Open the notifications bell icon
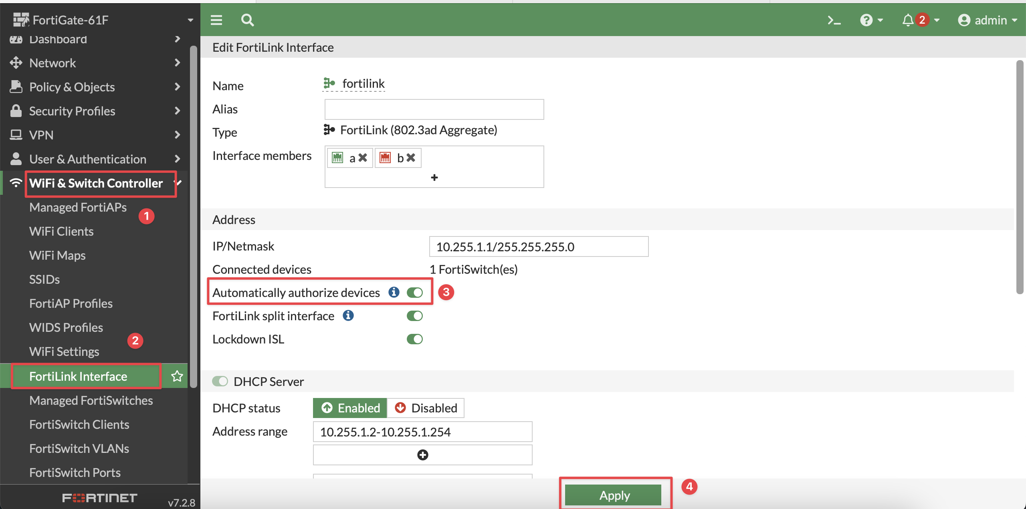Image resolution: width=1026 pixels, height=509 pixels. click(x=908, y=20)
